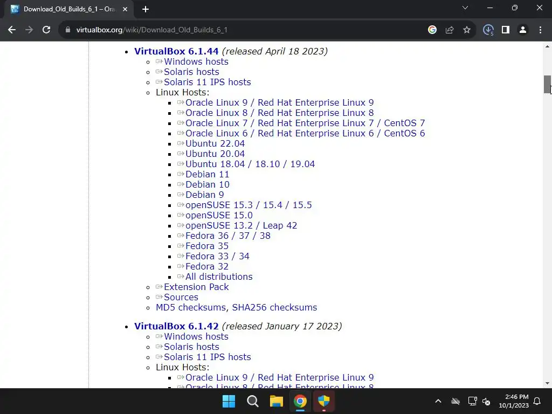View site security lock information
Viewport: 552px width, 414px height.
point(67,30)
